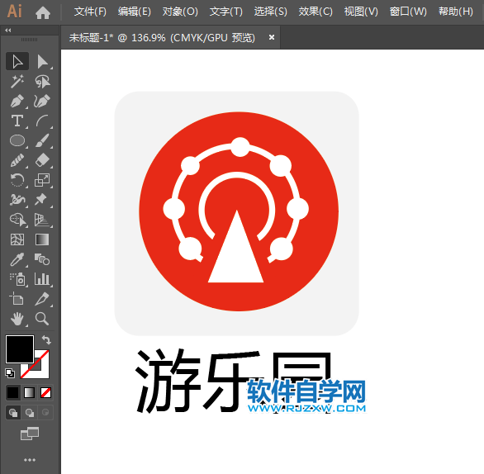Select the Shape Builder tool
The height and width of the screenshot is (474, 484).
click(x=17, y=220)
